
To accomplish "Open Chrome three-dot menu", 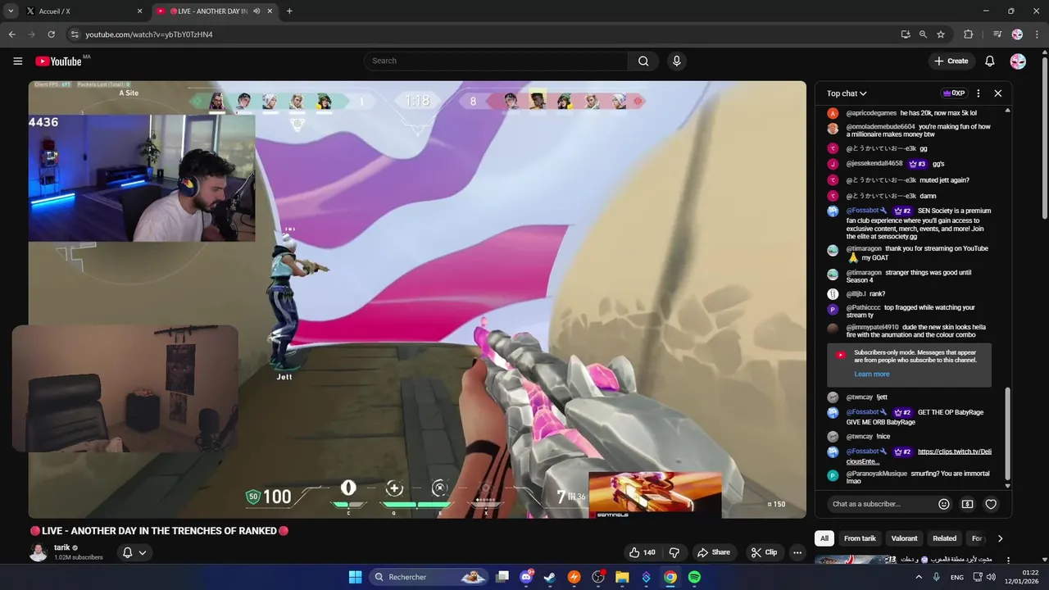I will pyautogui.click(x=1035, y=34).
